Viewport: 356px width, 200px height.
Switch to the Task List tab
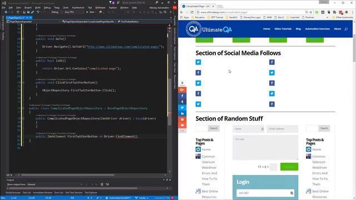27,193
